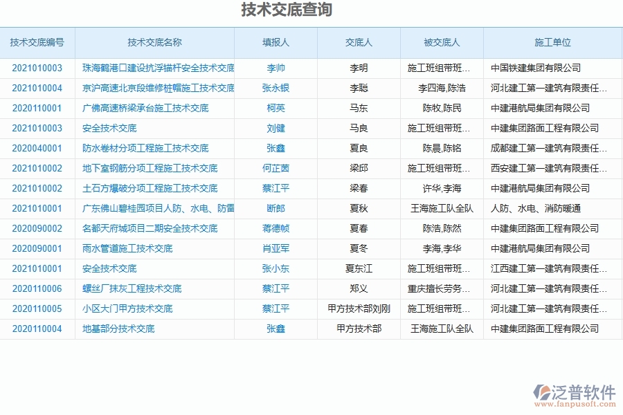
Task: Click the 施工单位 column header
Action: tap(552, 42)
